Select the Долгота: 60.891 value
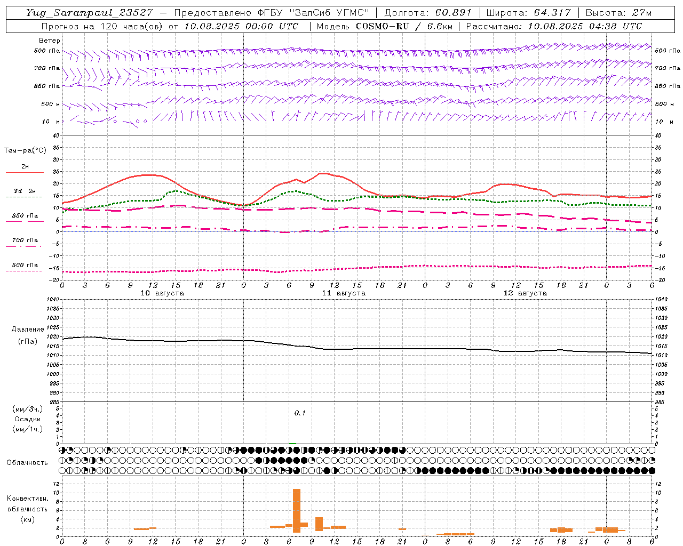The image size is (683, 546). (x=428, y=13)
